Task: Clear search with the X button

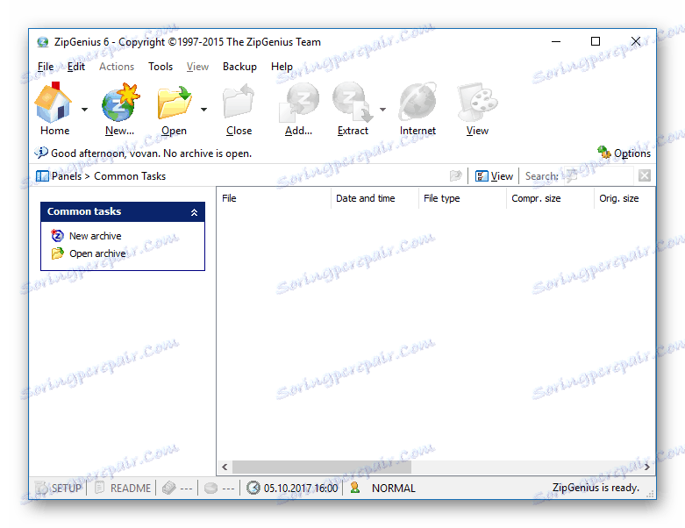Action: 644,175
